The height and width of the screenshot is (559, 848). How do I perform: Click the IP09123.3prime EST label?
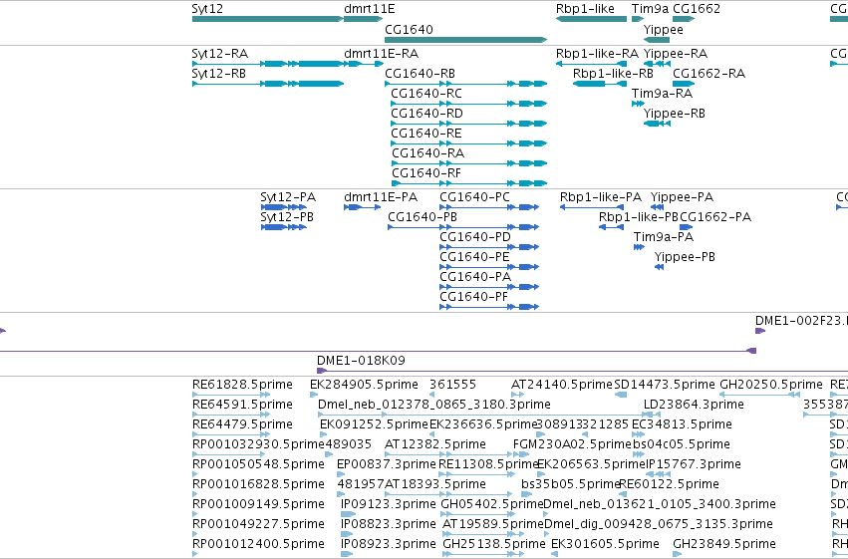tap(389, 505)
